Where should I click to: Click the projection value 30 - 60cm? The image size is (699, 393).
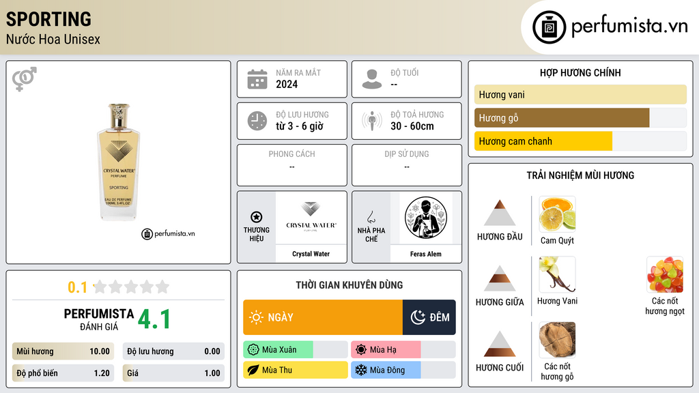coord(412,126)
